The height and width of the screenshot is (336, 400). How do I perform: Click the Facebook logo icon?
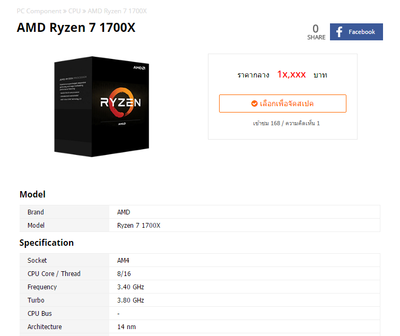339,32
